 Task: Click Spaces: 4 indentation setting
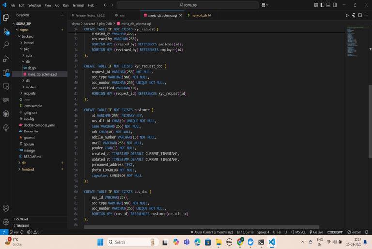click(x=263, y=232)
